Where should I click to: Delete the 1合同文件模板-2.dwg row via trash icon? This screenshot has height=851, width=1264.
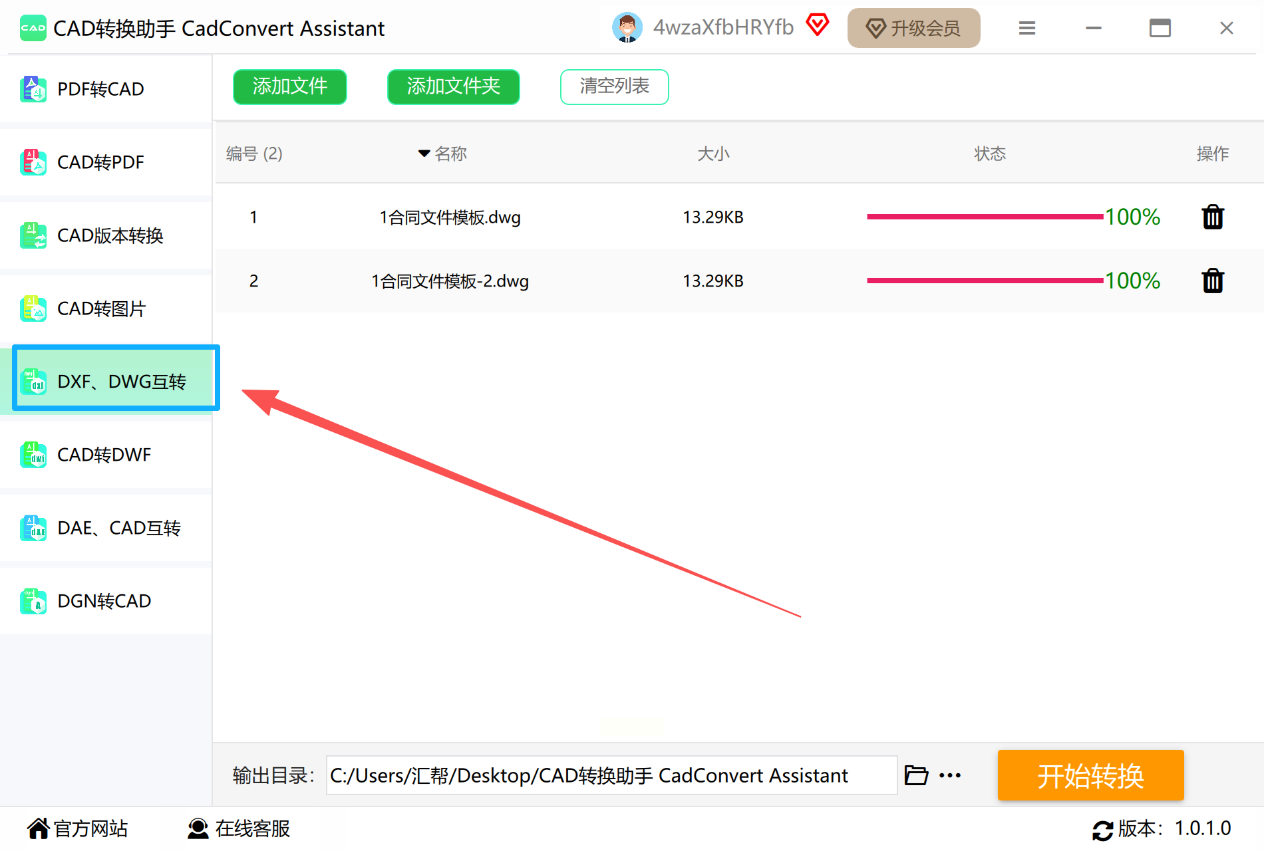pos(1213,281)
